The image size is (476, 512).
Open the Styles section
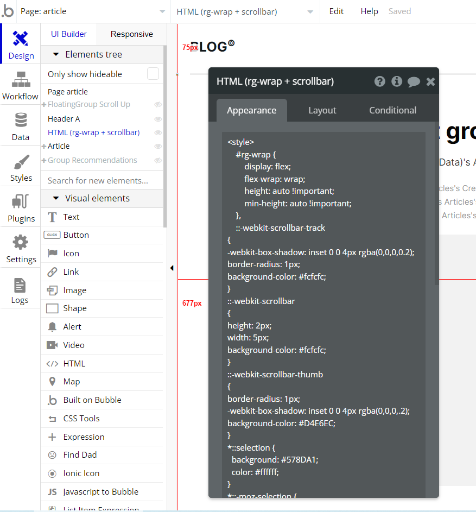[20, 167]
